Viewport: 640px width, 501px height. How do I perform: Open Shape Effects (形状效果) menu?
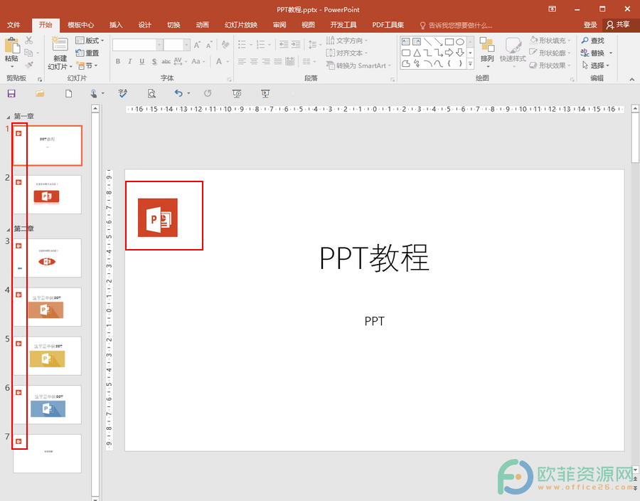coord(550,65)
